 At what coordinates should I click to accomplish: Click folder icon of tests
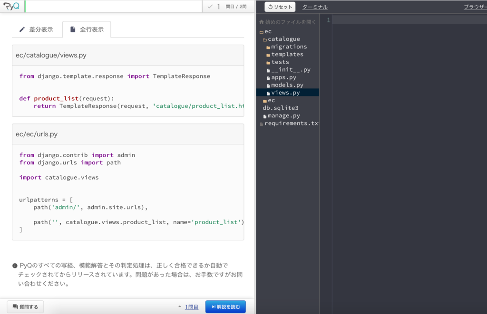(268, 63)
